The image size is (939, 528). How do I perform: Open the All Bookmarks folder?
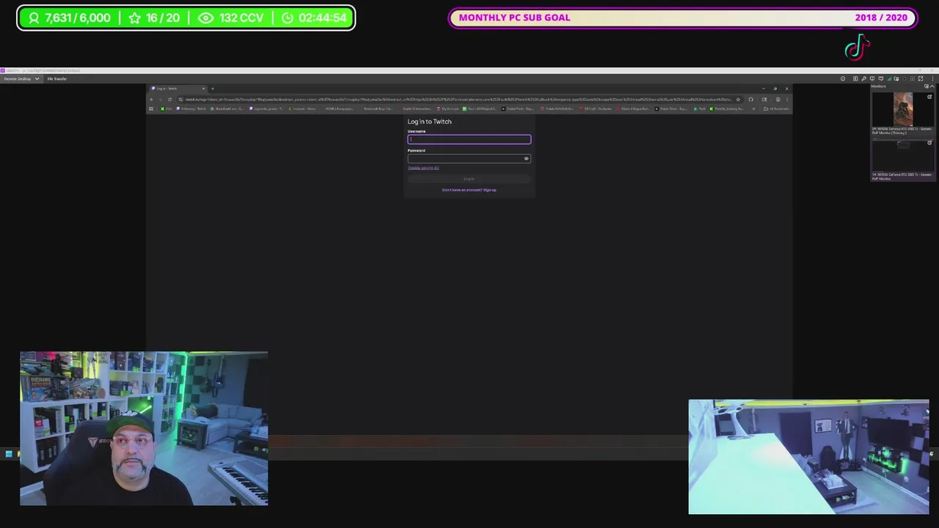pos(777,109)
